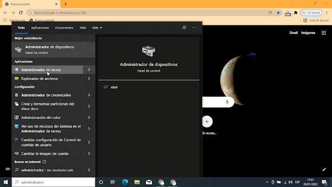Viewport: 332px width, 187px height.
Task: Open notification center icon
Action: (324, 182)
